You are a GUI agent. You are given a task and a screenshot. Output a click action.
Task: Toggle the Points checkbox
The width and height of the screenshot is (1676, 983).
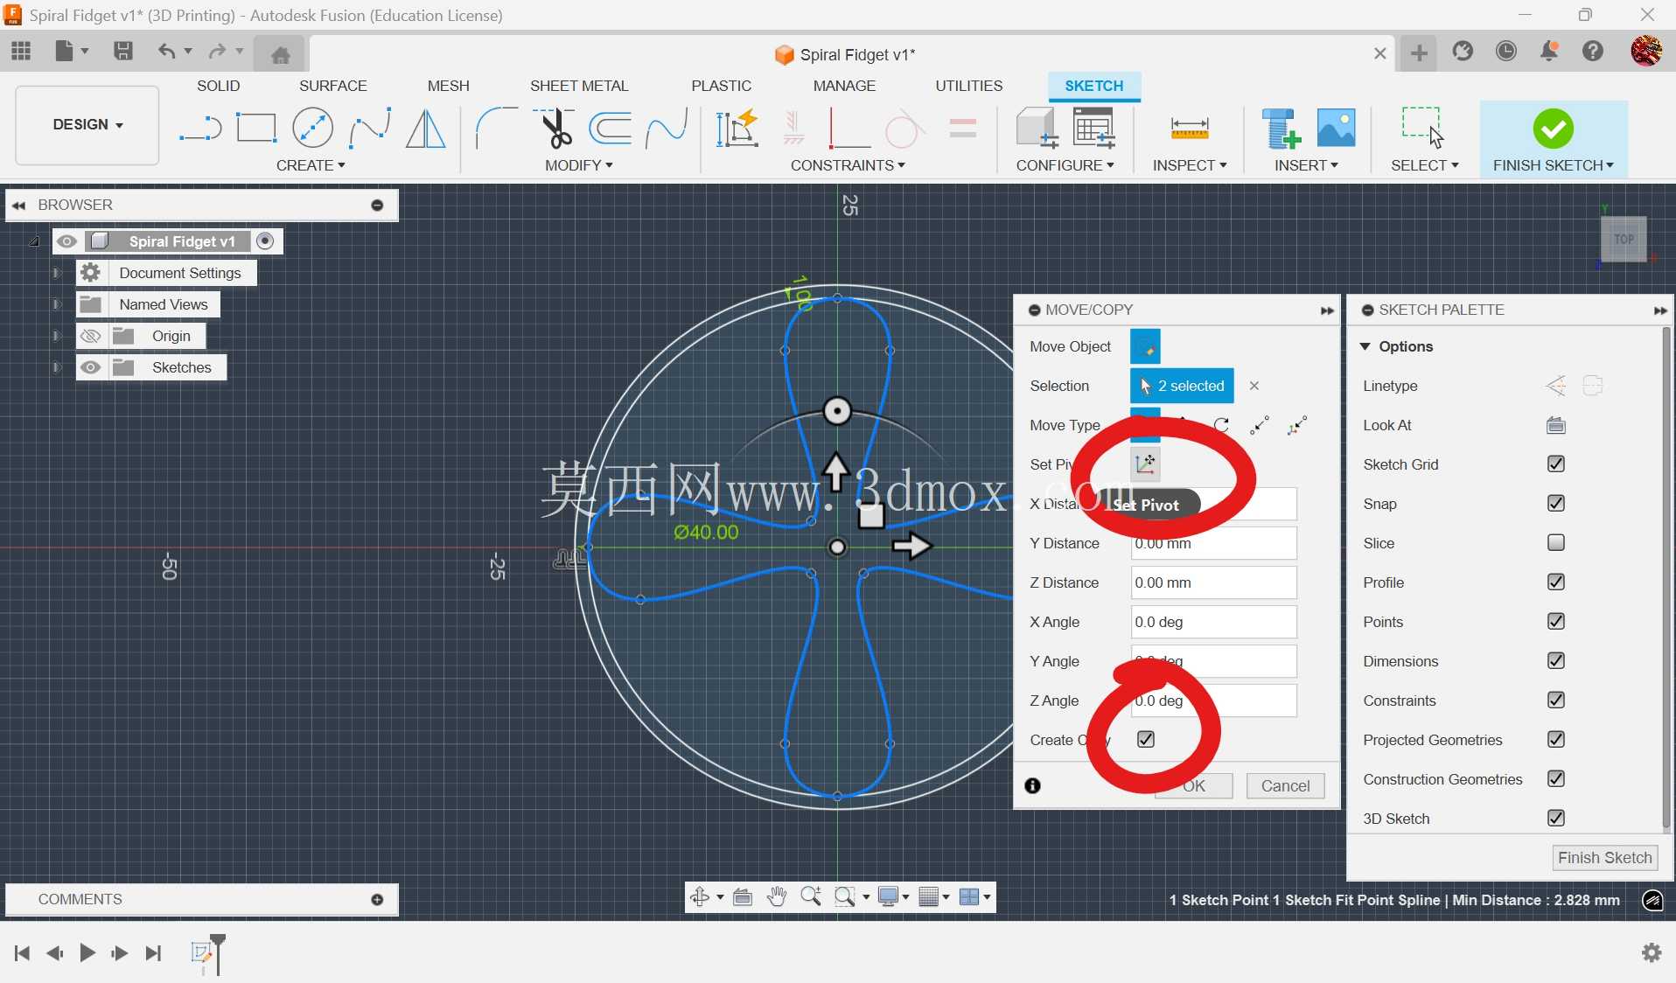coord(1555,621)
